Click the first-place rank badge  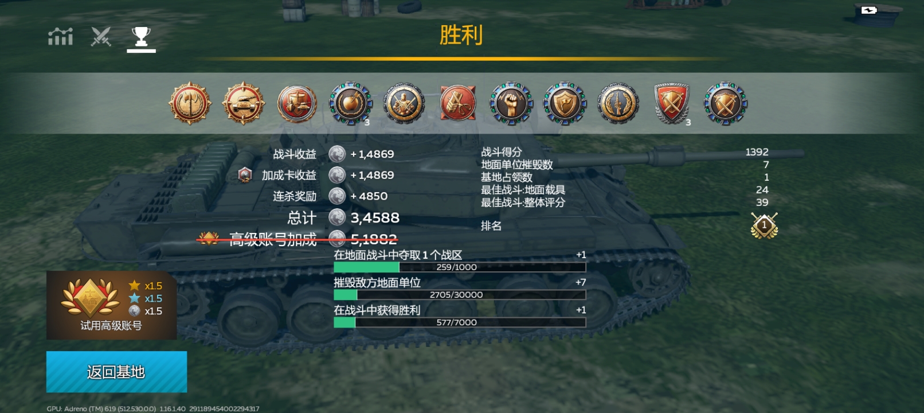(764, 225)
